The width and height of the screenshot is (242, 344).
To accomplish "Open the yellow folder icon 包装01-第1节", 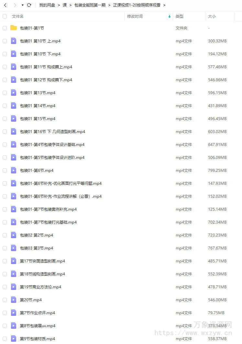I will click(x=14, y=28).
